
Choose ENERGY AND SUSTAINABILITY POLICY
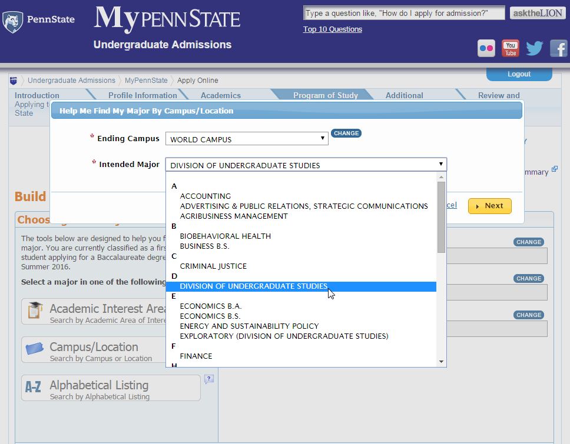[250, 326]
